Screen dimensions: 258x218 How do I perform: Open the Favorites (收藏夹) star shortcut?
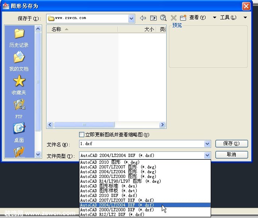coord(19,85)
